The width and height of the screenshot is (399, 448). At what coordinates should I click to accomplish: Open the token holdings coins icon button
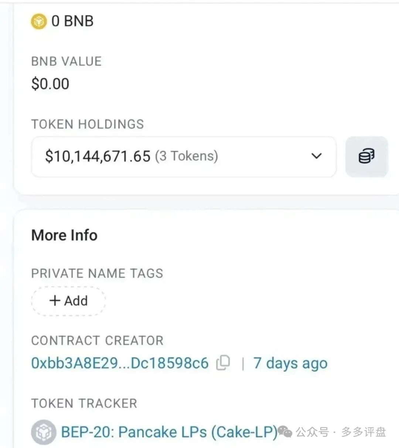pos(366,156)
